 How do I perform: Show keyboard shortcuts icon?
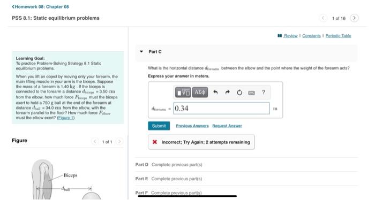point(251,93)
